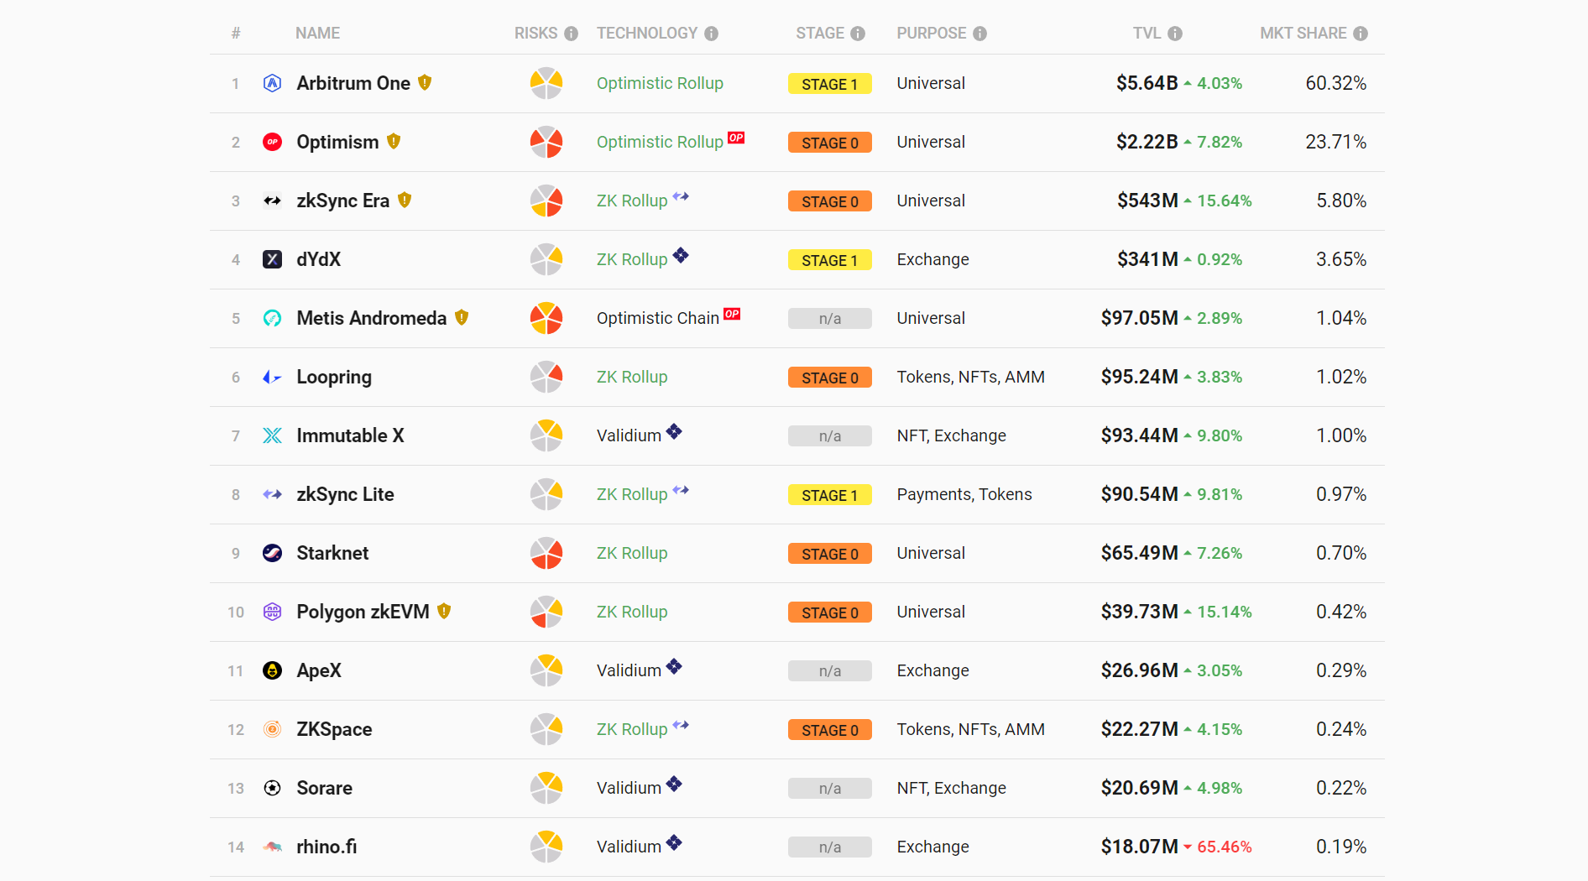Viewport: 1588px width, 881px height.
Task: Click ZK Rollup technology in Loopring row
Action: point(632,377)
